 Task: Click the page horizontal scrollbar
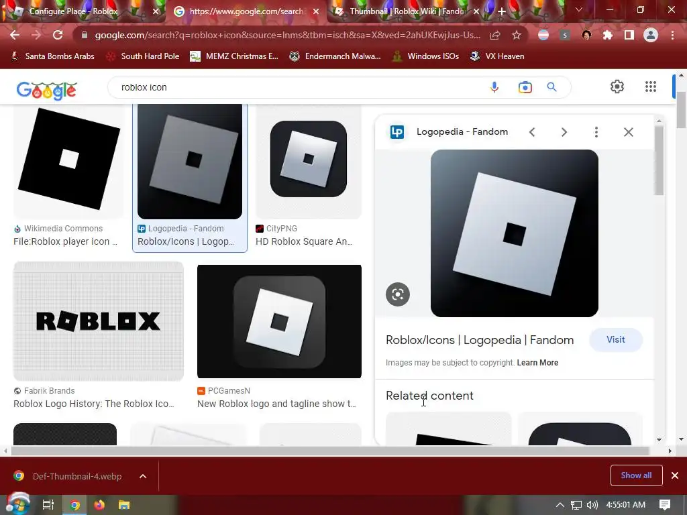(x=330, y=451)
